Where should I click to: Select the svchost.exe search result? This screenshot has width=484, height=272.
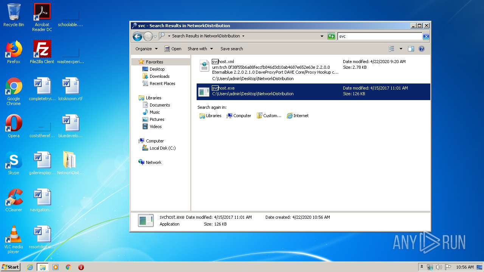click(x=313, y=91)
